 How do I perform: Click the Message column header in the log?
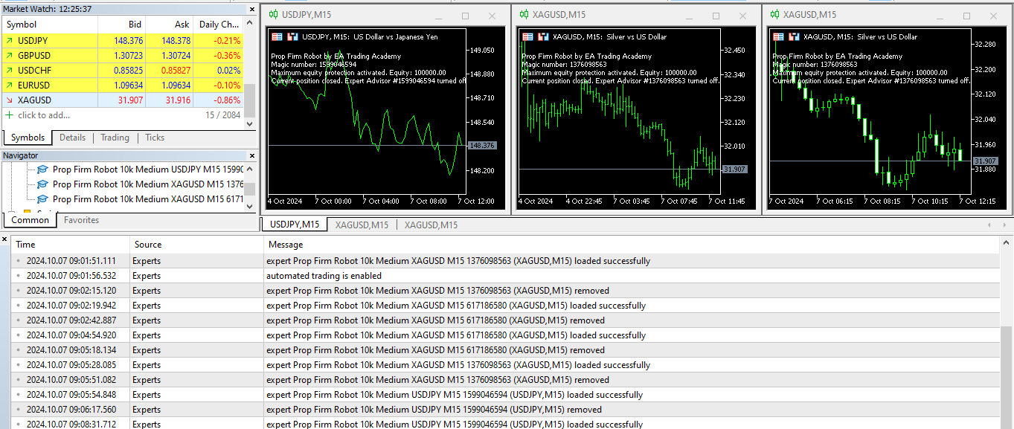[632, 245]
